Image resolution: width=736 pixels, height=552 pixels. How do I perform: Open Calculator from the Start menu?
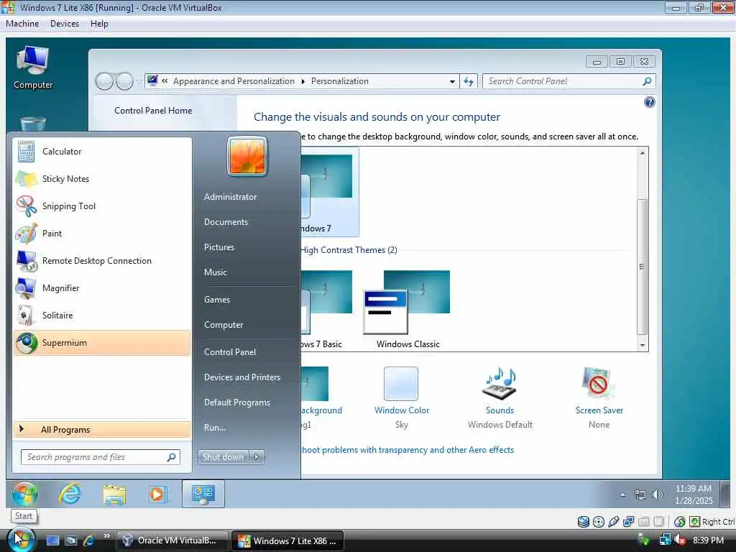(x=102, y=152)
